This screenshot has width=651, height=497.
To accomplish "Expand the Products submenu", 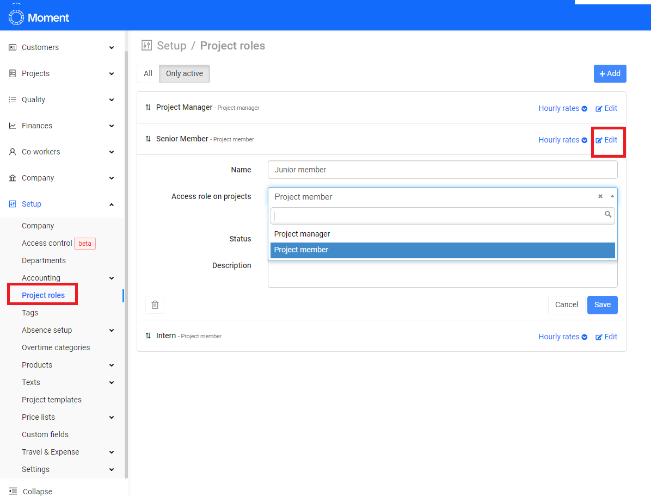I will 111,365.
